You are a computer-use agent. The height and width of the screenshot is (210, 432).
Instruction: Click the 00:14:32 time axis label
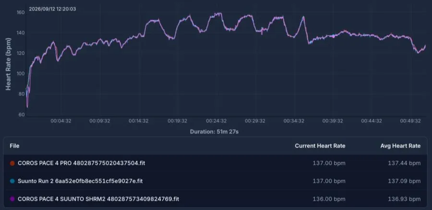(x=139, y=121)
